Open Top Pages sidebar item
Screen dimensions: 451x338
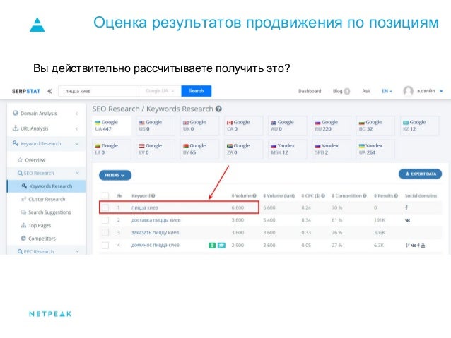36,225
